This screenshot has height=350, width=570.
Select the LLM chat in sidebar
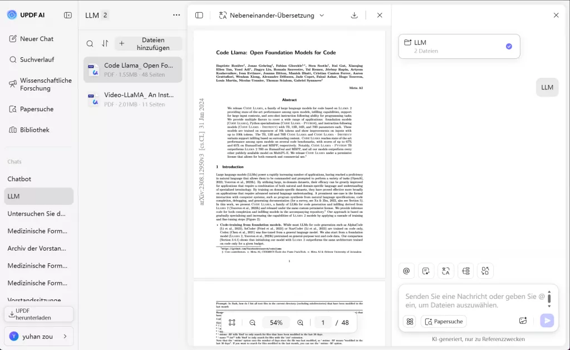(38, 196)
